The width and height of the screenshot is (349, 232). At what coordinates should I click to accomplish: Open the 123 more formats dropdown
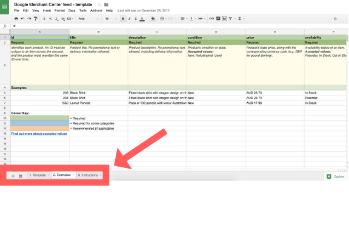[x=70, y=19]
